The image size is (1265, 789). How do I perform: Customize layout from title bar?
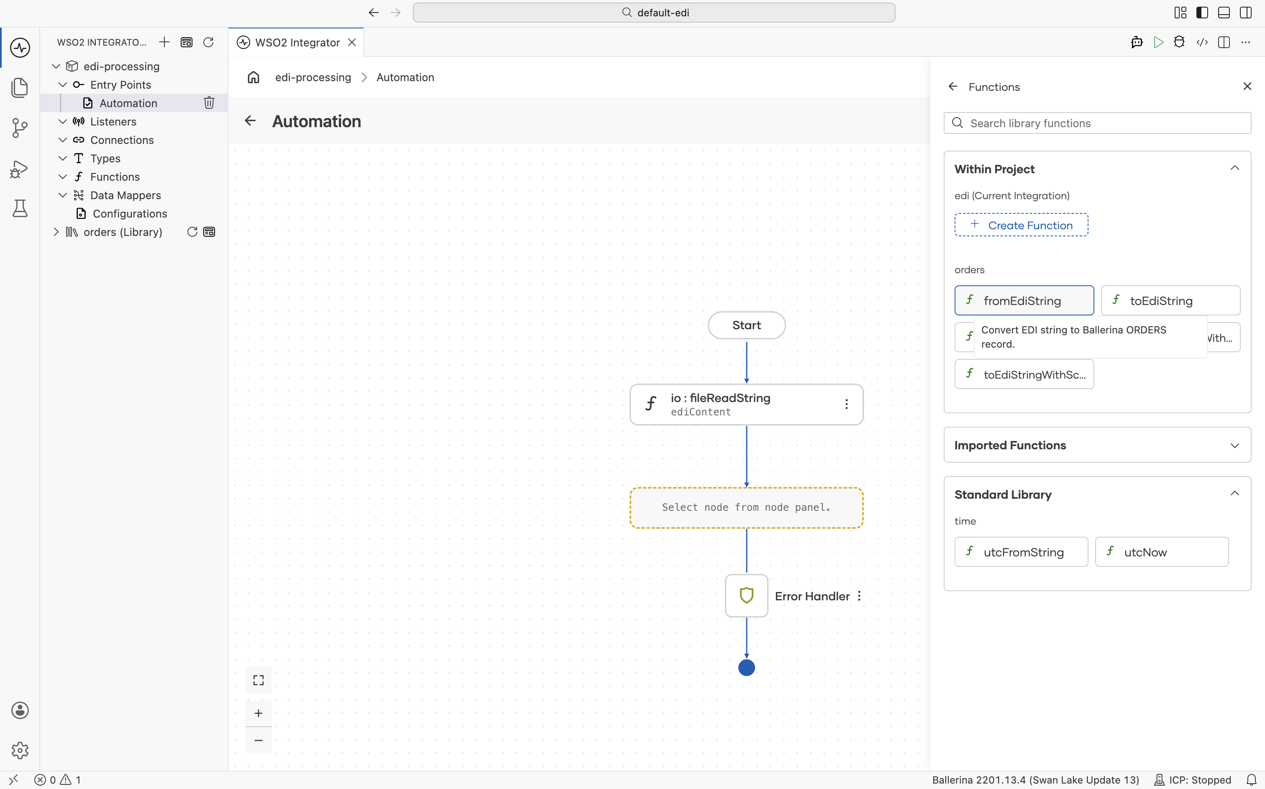[1180, 13]
